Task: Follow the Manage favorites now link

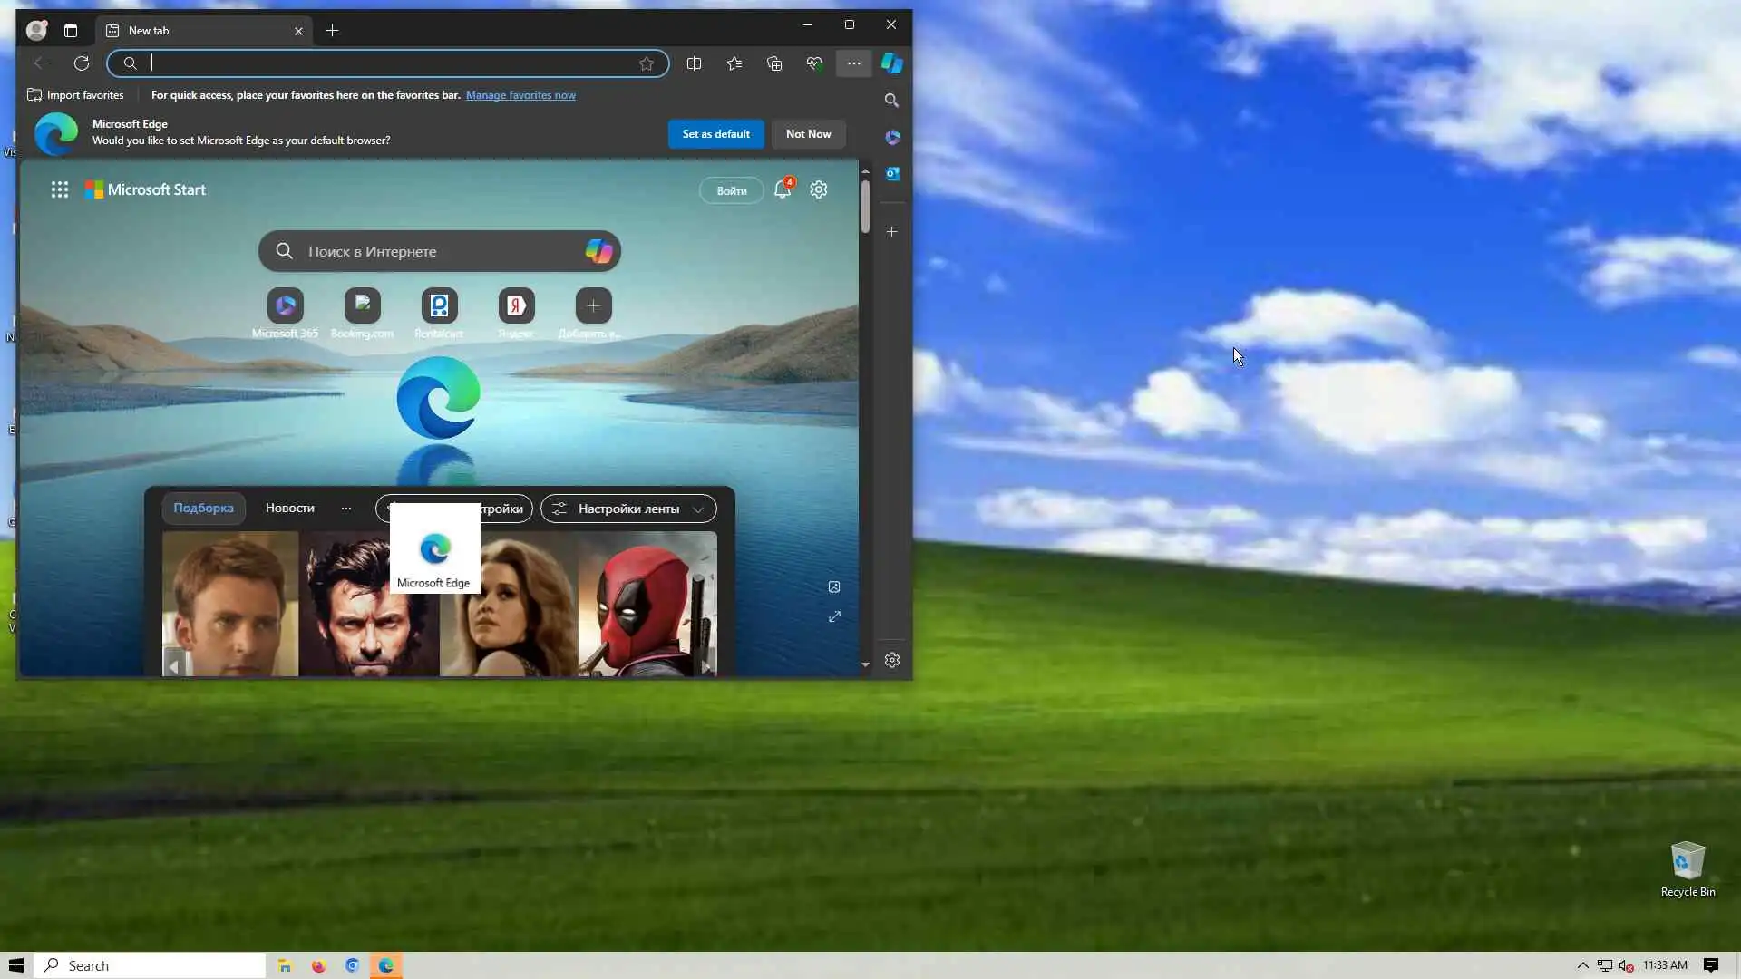Action: click(x=520, y=95)
